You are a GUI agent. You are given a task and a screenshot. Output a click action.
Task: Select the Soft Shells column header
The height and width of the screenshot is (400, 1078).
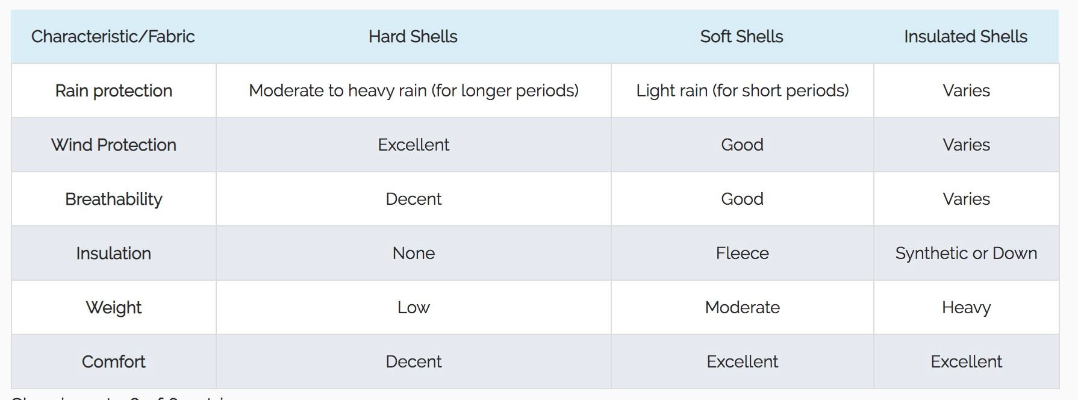pyautogui.click(x=742, y=36)
